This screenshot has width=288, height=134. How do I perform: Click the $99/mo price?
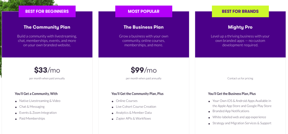tap(143, 70)
